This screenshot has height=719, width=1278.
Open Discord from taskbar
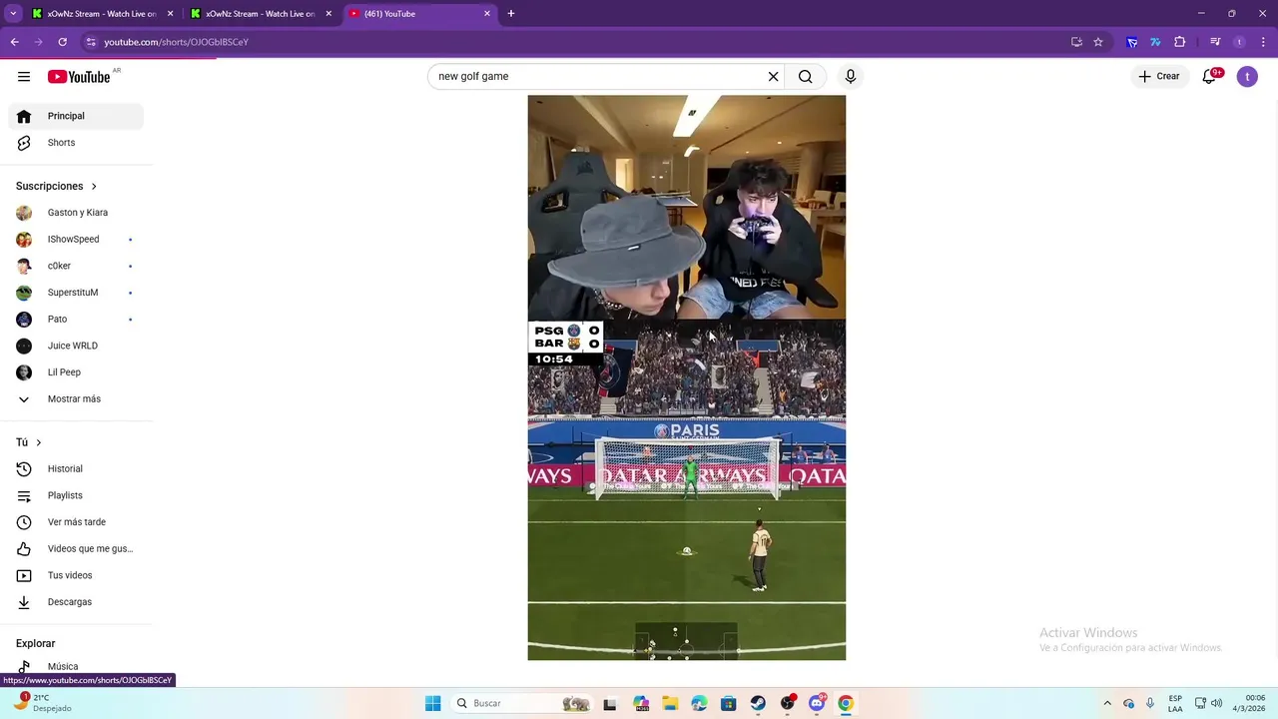[817, 703]
